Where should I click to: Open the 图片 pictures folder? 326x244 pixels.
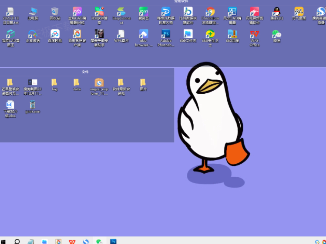pos(143,85)
